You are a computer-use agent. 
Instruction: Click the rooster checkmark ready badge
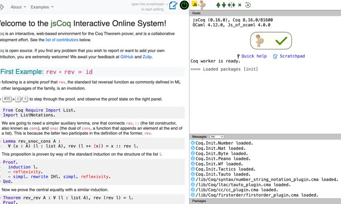[x=271, y=41]
